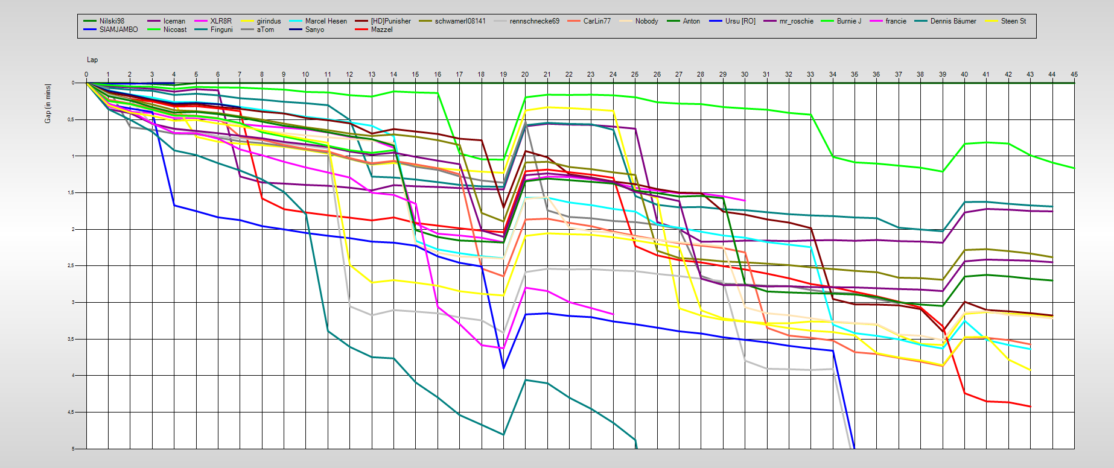This screenshot has height=468, width=1114.
Task: Click the Mazzel red legend swatch
Action: coord(362,30)
